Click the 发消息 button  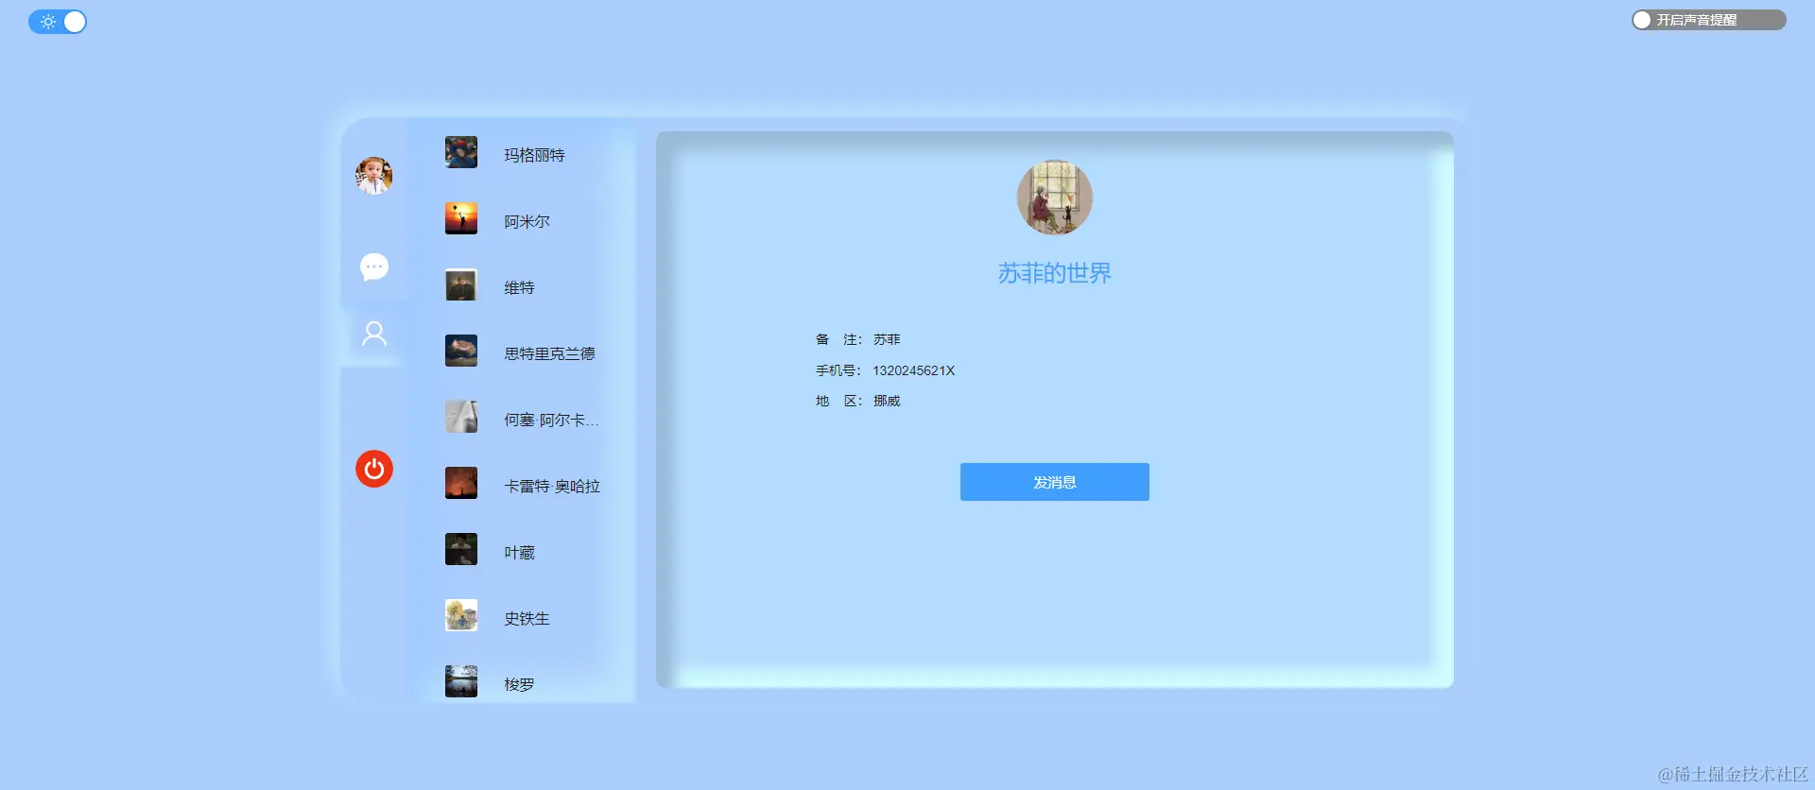tap(1055, 482)
